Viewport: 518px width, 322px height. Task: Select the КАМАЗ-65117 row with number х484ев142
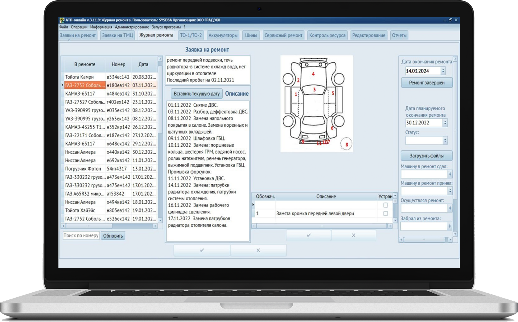click(111, 93)
